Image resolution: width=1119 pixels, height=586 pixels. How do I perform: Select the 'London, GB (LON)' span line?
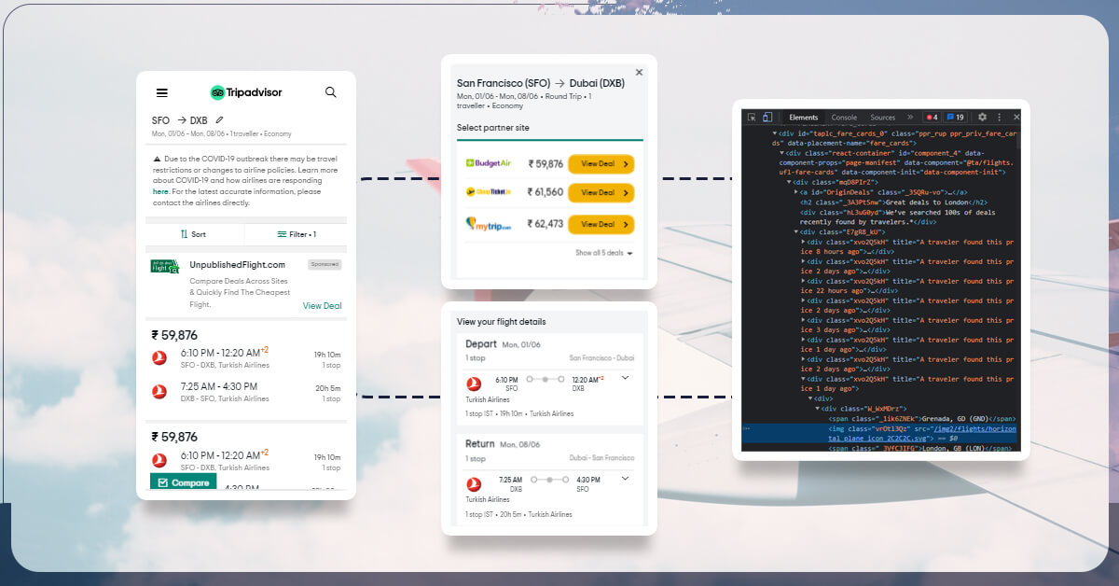coord(921,448)
